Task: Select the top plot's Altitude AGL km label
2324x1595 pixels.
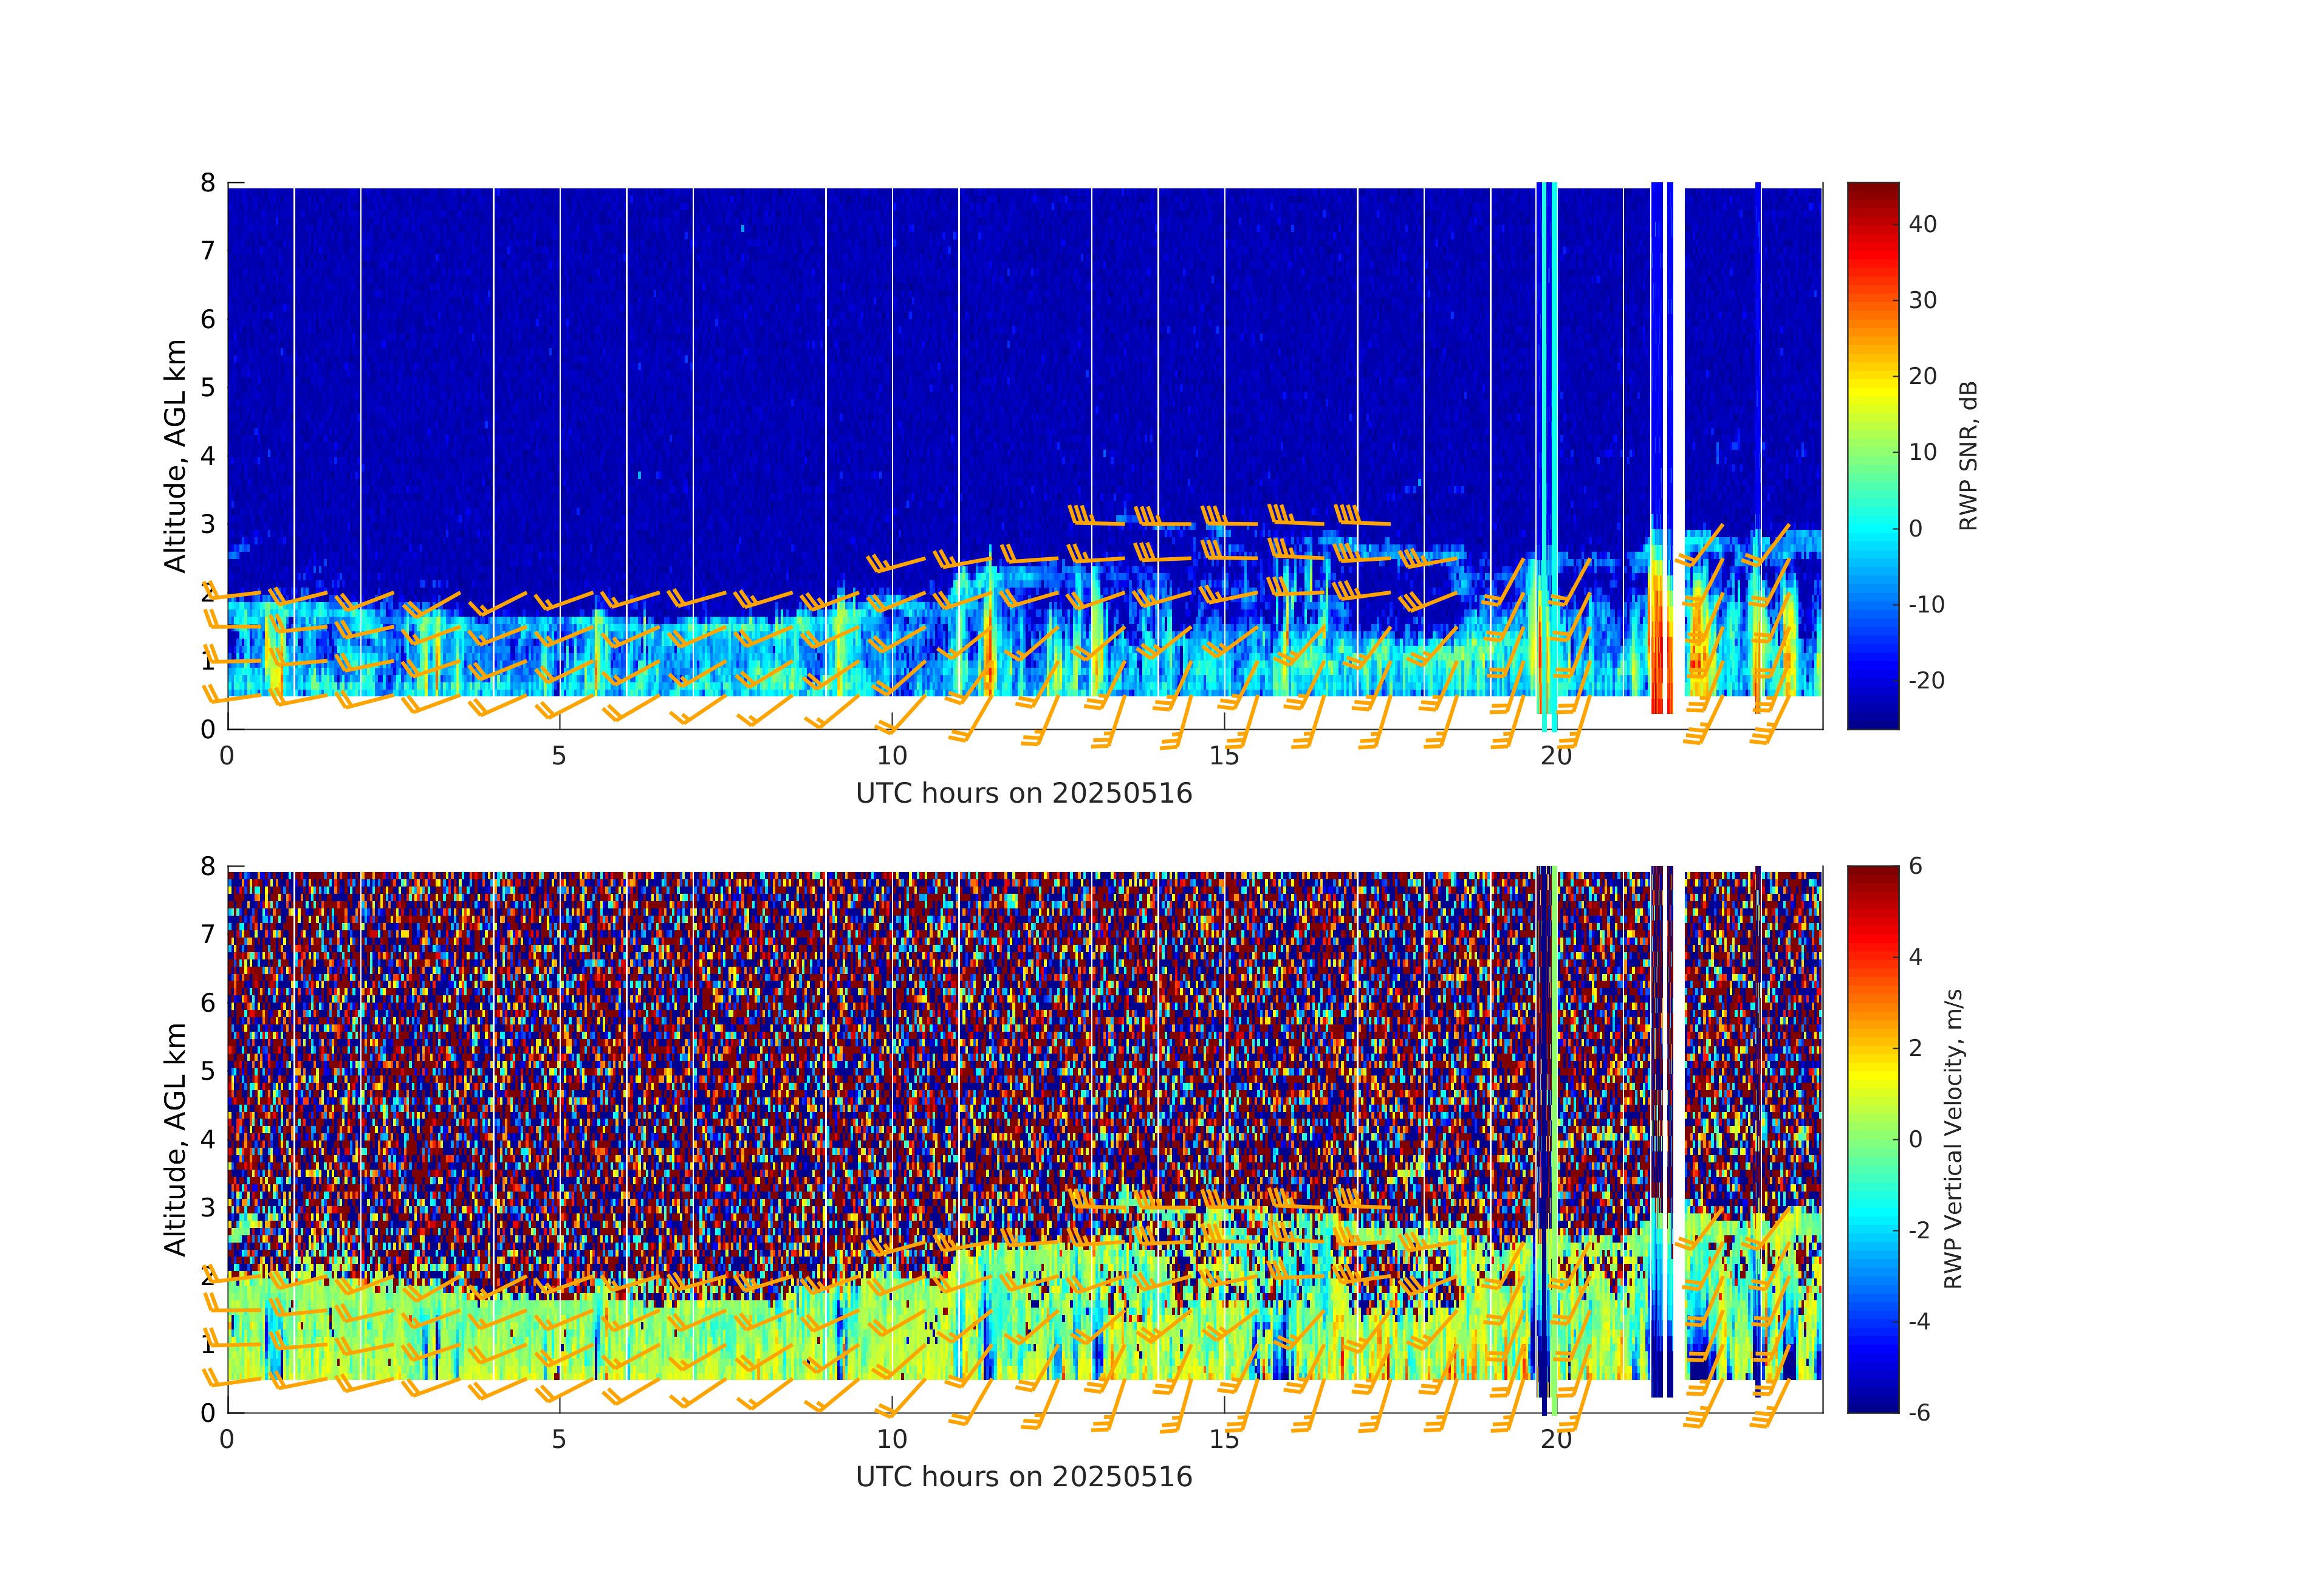Action: [x=175, y=456]
